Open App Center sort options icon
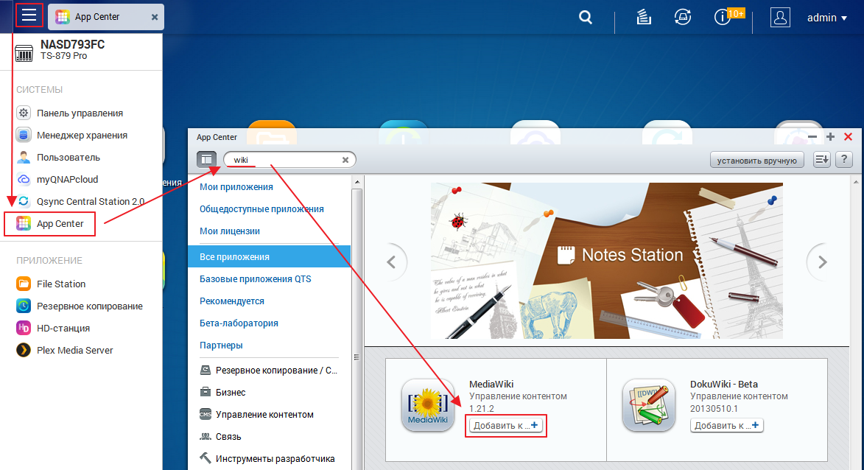Image resolution: width=864 pixels, height=470 pixels. click(x=821, y=160)
